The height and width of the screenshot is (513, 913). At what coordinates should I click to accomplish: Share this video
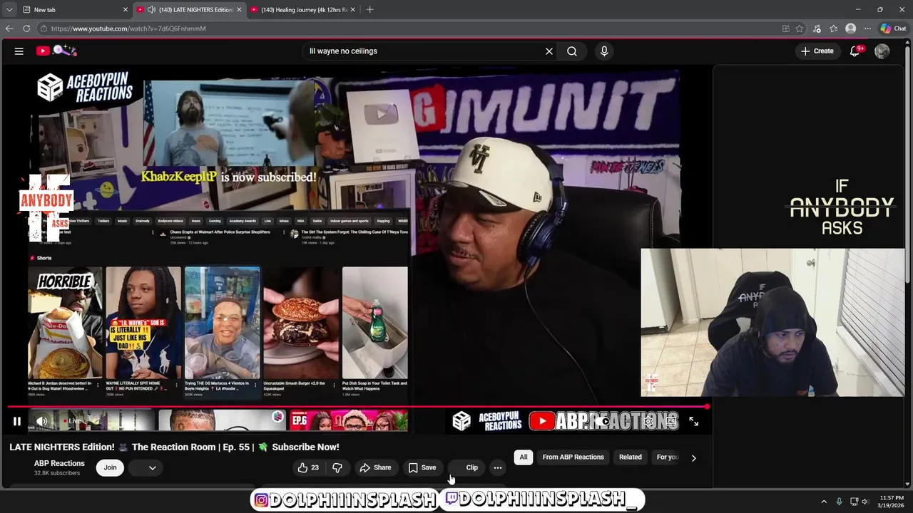[x=375, y=467]
